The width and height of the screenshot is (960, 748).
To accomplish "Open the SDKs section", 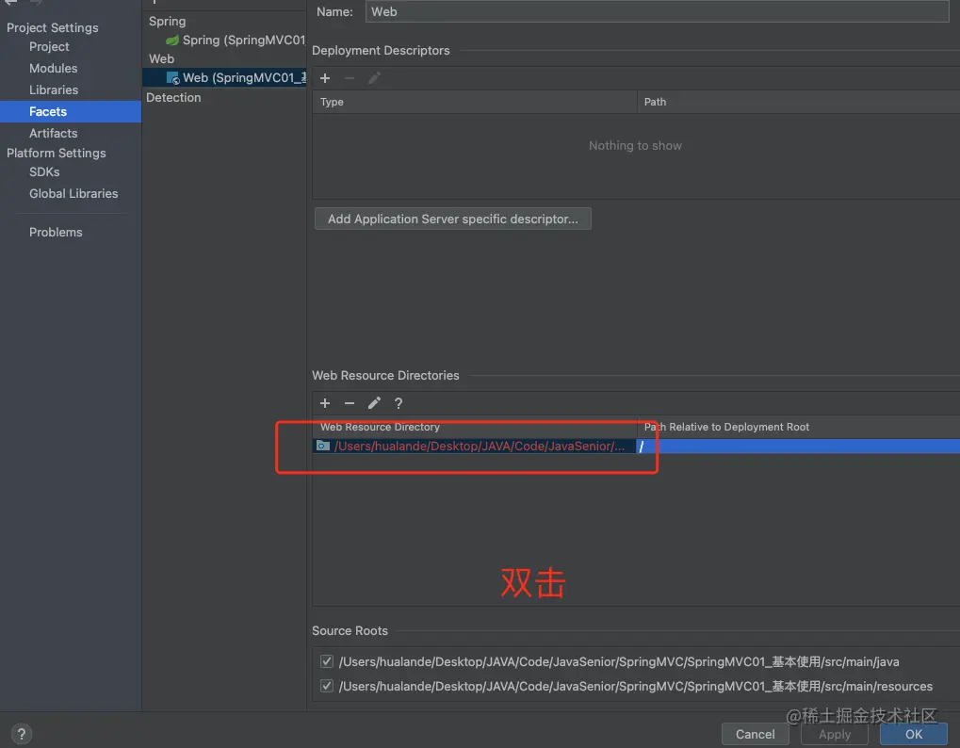I will pos(44,172).
